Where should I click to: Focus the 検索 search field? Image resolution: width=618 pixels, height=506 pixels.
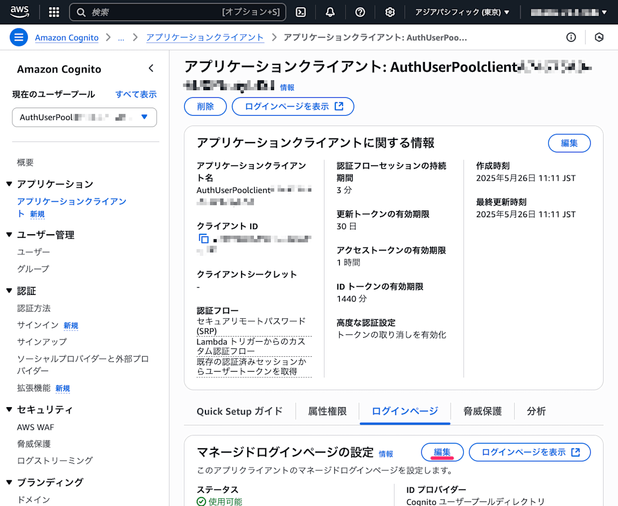click(x=178, y=12)
